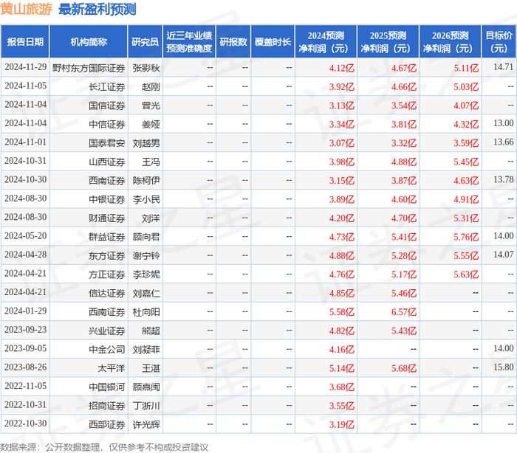The width and height of the screenshot is (517, 453).
Task: Select the 机构简称 column header
Action: click(x=89, y=42)
